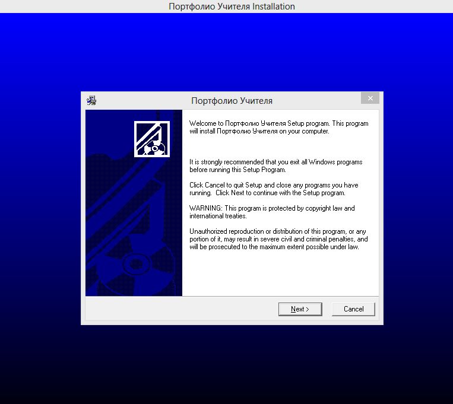Click the dialog title Портфолио Учителя

click(232, 101)
